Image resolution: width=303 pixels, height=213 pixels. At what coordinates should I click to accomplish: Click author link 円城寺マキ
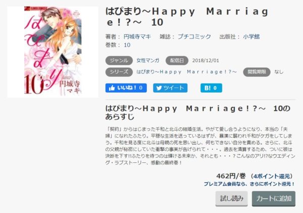(x=137, y=36)
